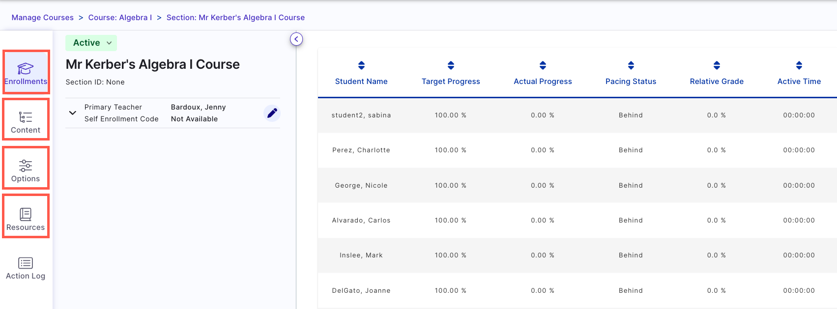Click Pacing Status "Behind" for Perez, Charlotte

pos(631,150)
